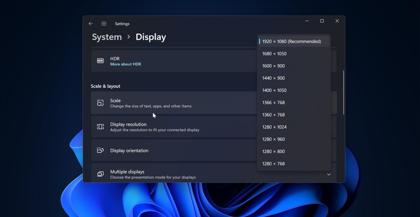Click the Multiple displays icon
The height and width of the screenshot is (217, 420).
coord(100,174)
